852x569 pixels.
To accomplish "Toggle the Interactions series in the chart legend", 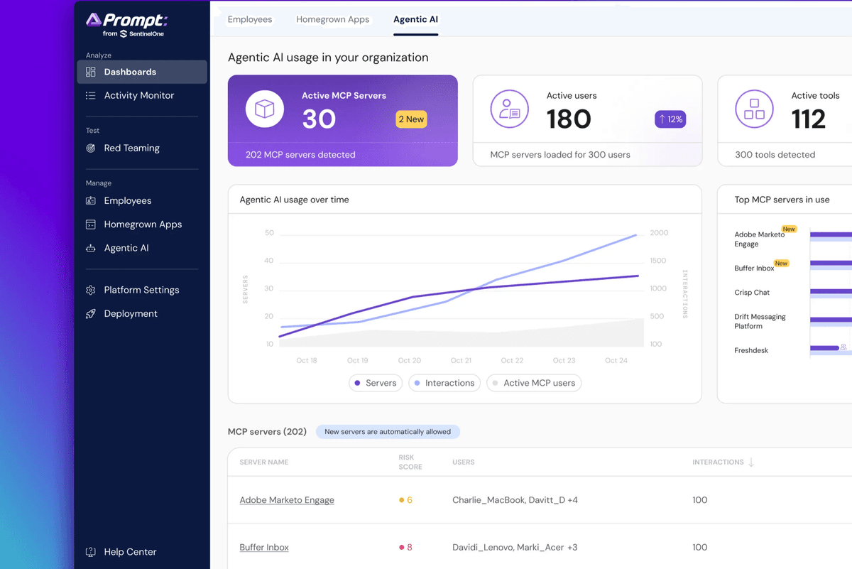I will [x=444, y=383].
